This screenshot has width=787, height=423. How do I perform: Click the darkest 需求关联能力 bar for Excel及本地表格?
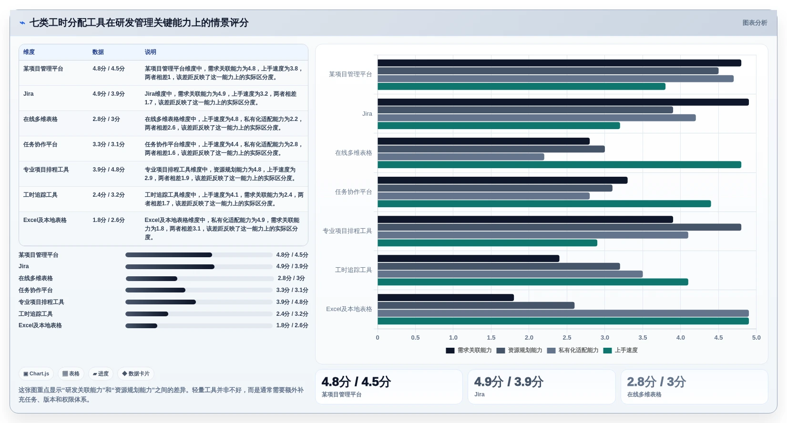tap(446, 298)
